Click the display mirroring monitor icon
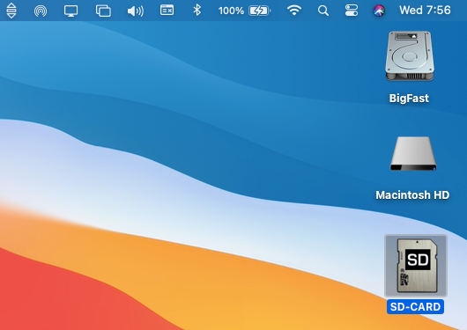467x330 pixels. 70,11
